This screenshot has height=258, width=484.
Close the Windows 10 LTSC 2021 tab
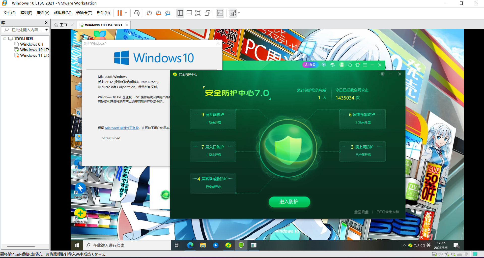click(x=127, y=25)
